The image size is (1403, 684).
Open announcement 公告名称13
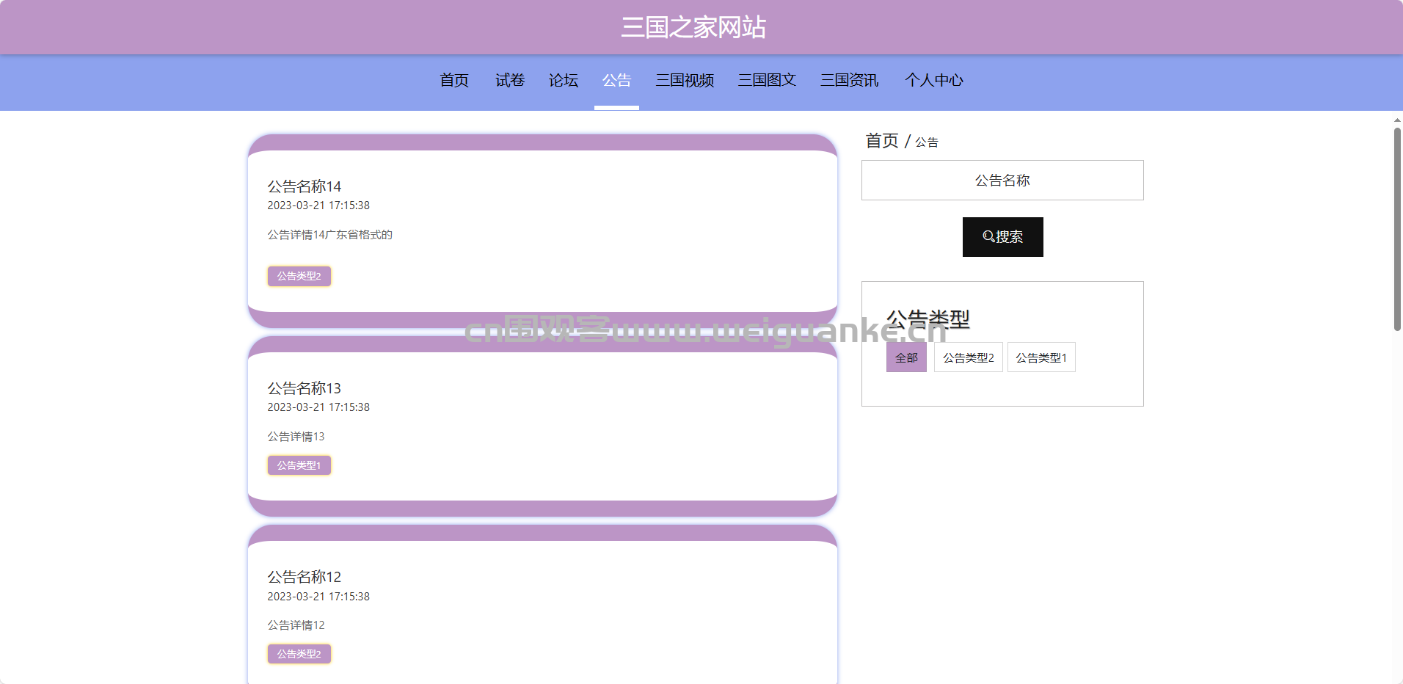click(x=304, y=388)
